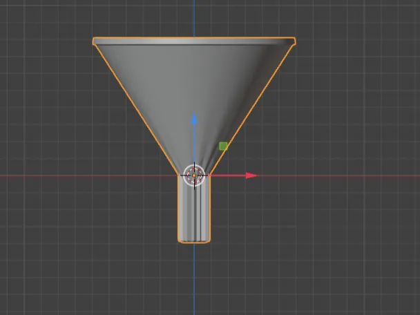Click the orange object origin dot
The image size is (420, 315).
[x=194, y=175]
